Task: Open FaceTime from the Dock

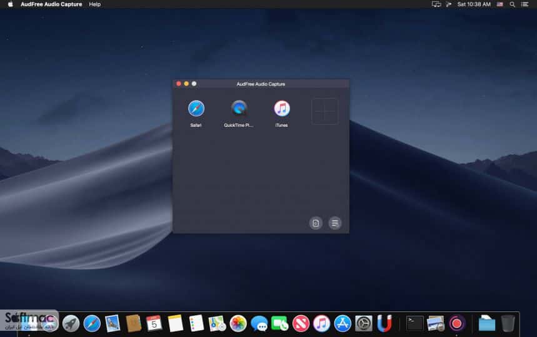Action: pos(280,323)
